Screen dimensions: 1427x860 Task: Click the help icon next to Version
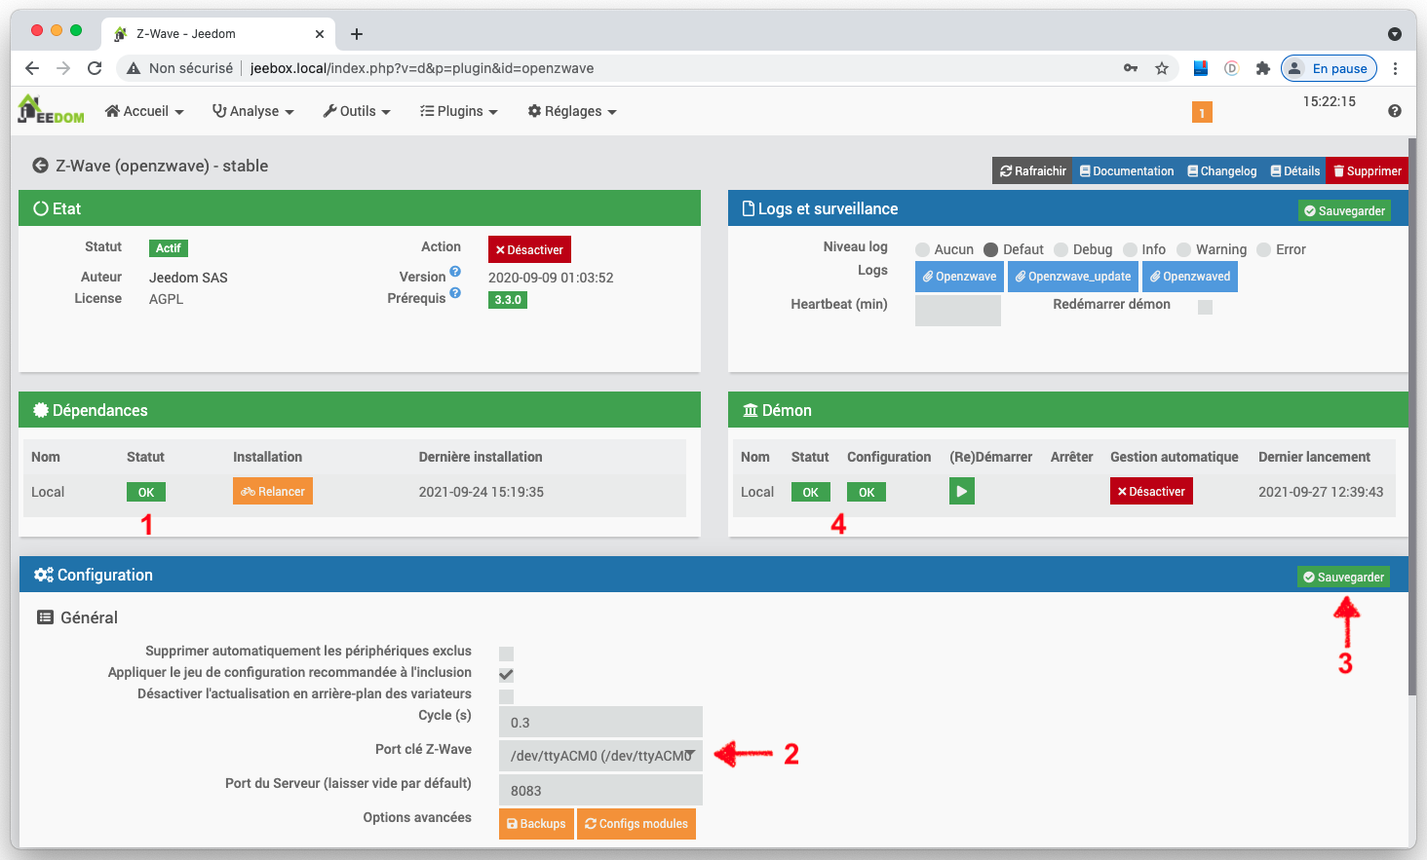455,272
